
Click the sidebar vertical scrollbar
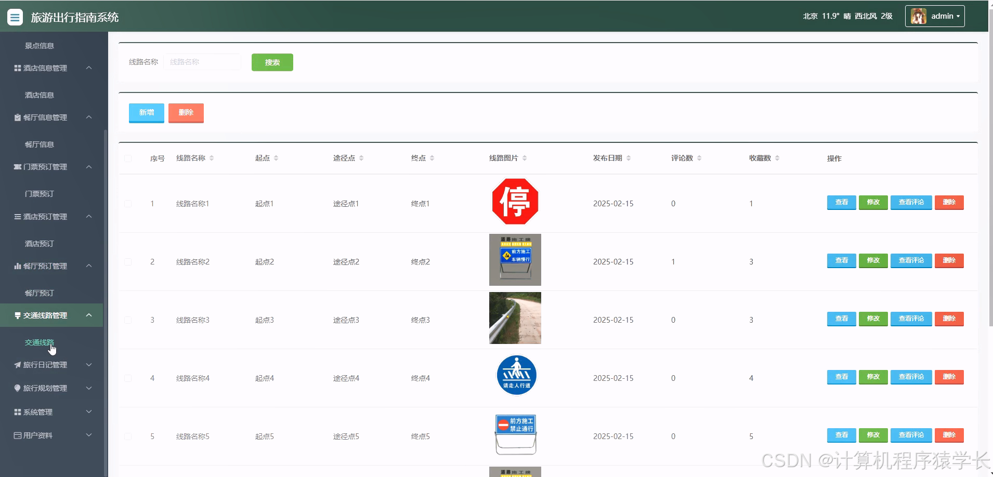click(x=106, y=303)
